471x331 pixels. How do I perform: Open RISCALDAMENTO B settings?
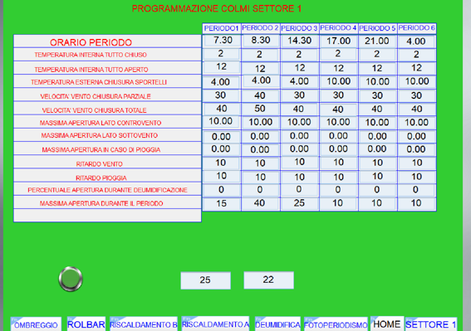pyautogui.click(x=144, y=324)
